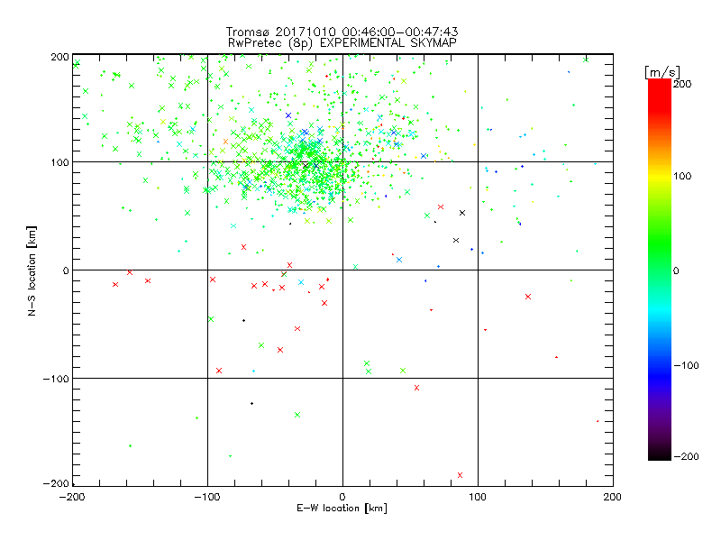This screenshot has width=721, height=541.
Task: Click the plot title 'Tromsø 20171010 00:46:00-00:47:43'
Action: (x=342, y=32)
